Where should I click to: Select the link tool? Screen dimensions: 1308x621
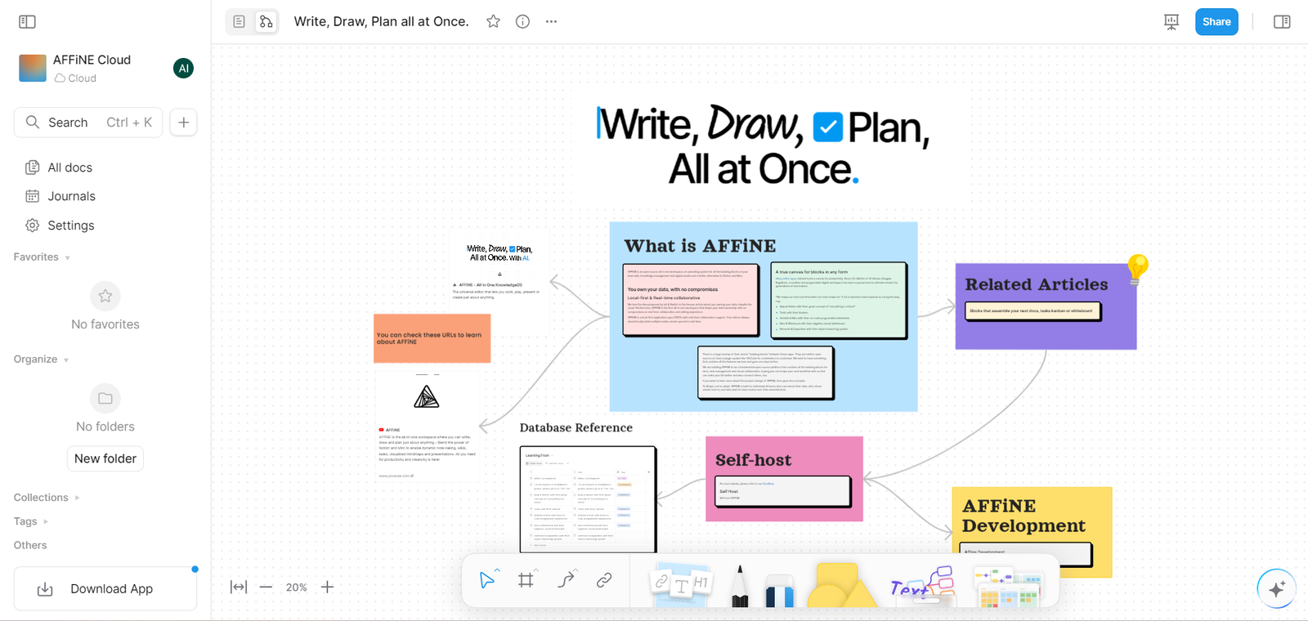point(604,580)
